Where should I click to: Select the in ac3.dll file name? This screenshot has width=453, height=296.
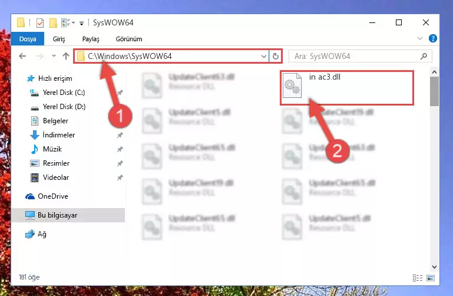pos(325,77)
